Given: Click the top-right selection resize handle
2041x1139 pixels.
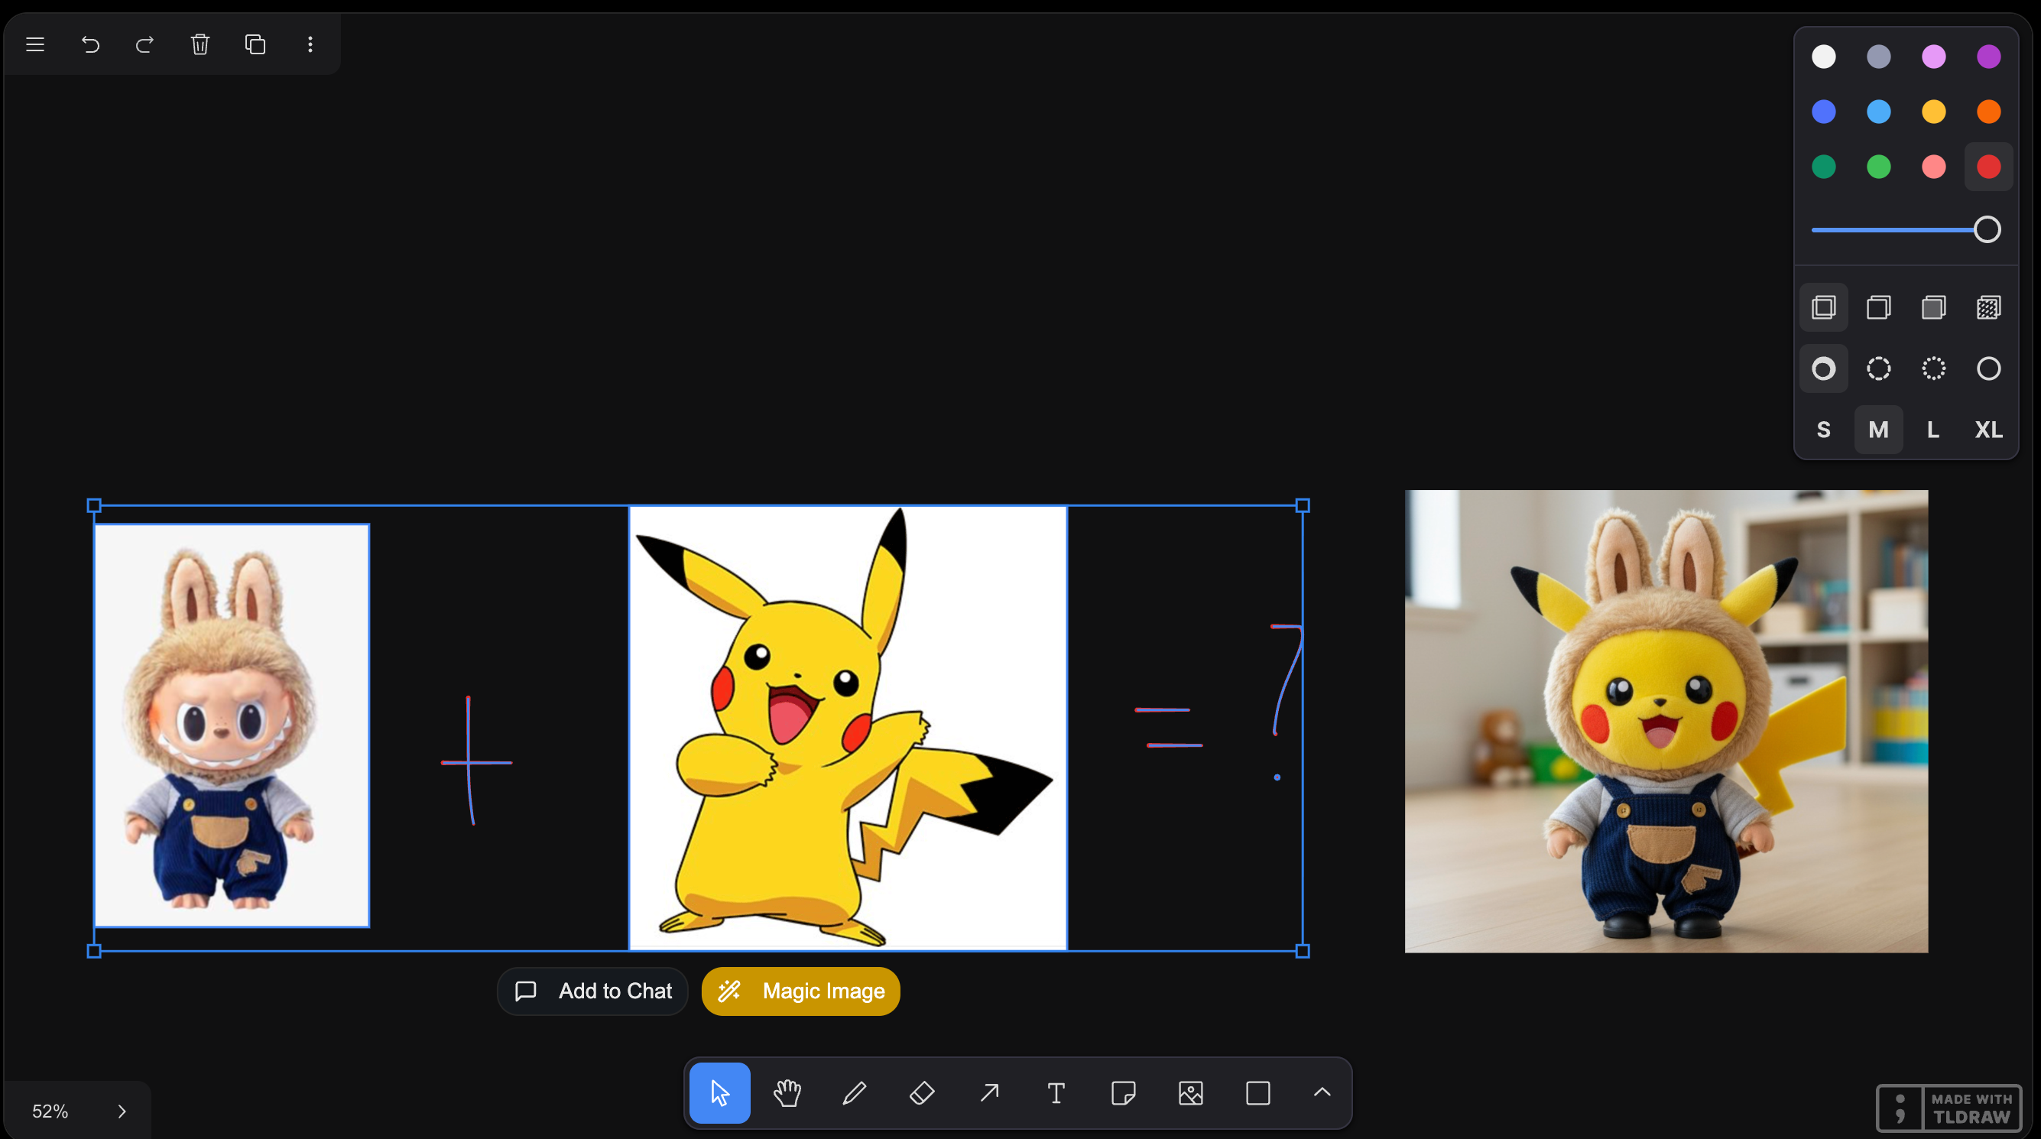Looking at the screenshot, I should point(1303,505).
